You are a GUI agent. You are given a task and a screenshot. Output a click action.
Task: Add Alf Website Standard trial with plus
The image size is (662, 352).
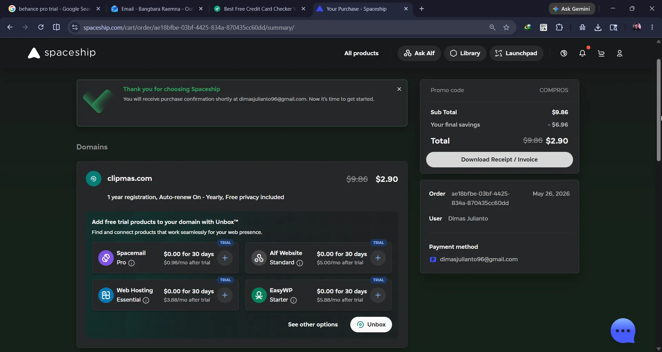tap(378, 258)
